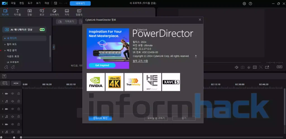Select 사운드 효과 in the library list
Image resolution: width=286 pixels, height=139 pixels.
click(13, 56)
